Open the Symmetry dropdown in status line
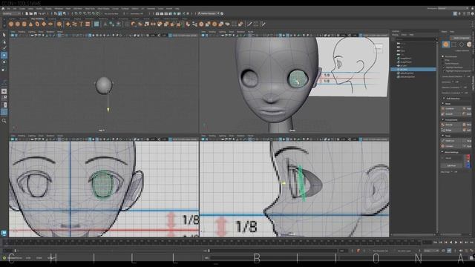 [x=136, y=13]
